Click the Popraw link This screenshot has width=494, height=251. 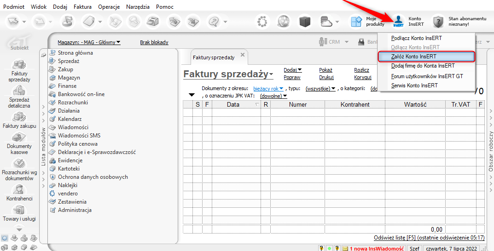[x=292, y=77]
